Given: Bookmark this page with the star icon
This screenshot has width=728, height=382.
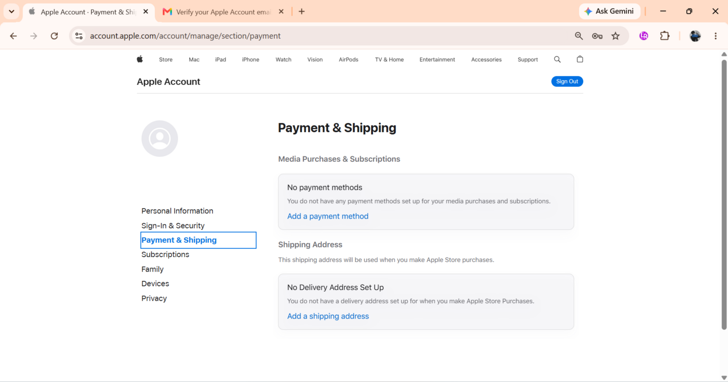Looking at the screenshot, I should [615, 36].
